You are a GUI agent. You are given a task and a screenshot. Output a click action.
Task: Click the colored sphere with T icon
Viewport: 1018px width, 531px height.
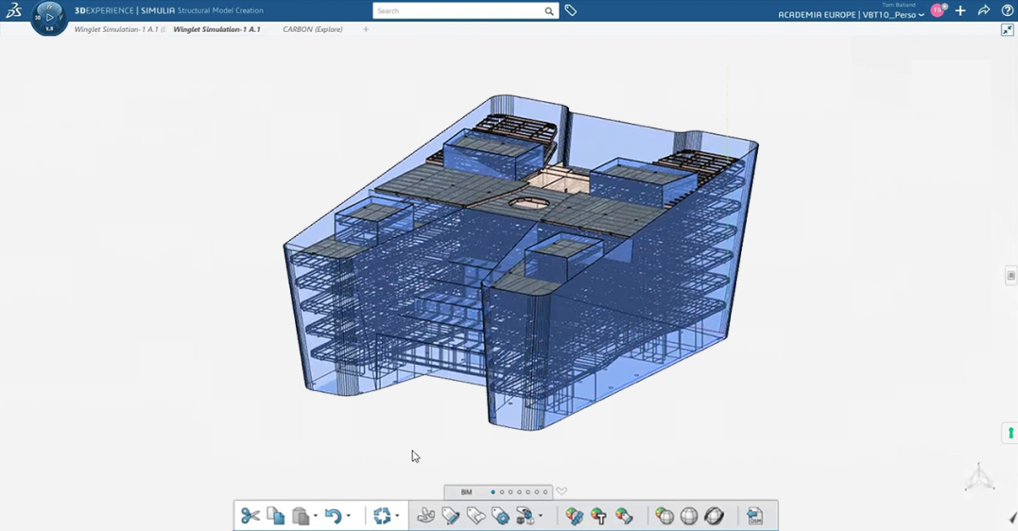pos(598,516)
